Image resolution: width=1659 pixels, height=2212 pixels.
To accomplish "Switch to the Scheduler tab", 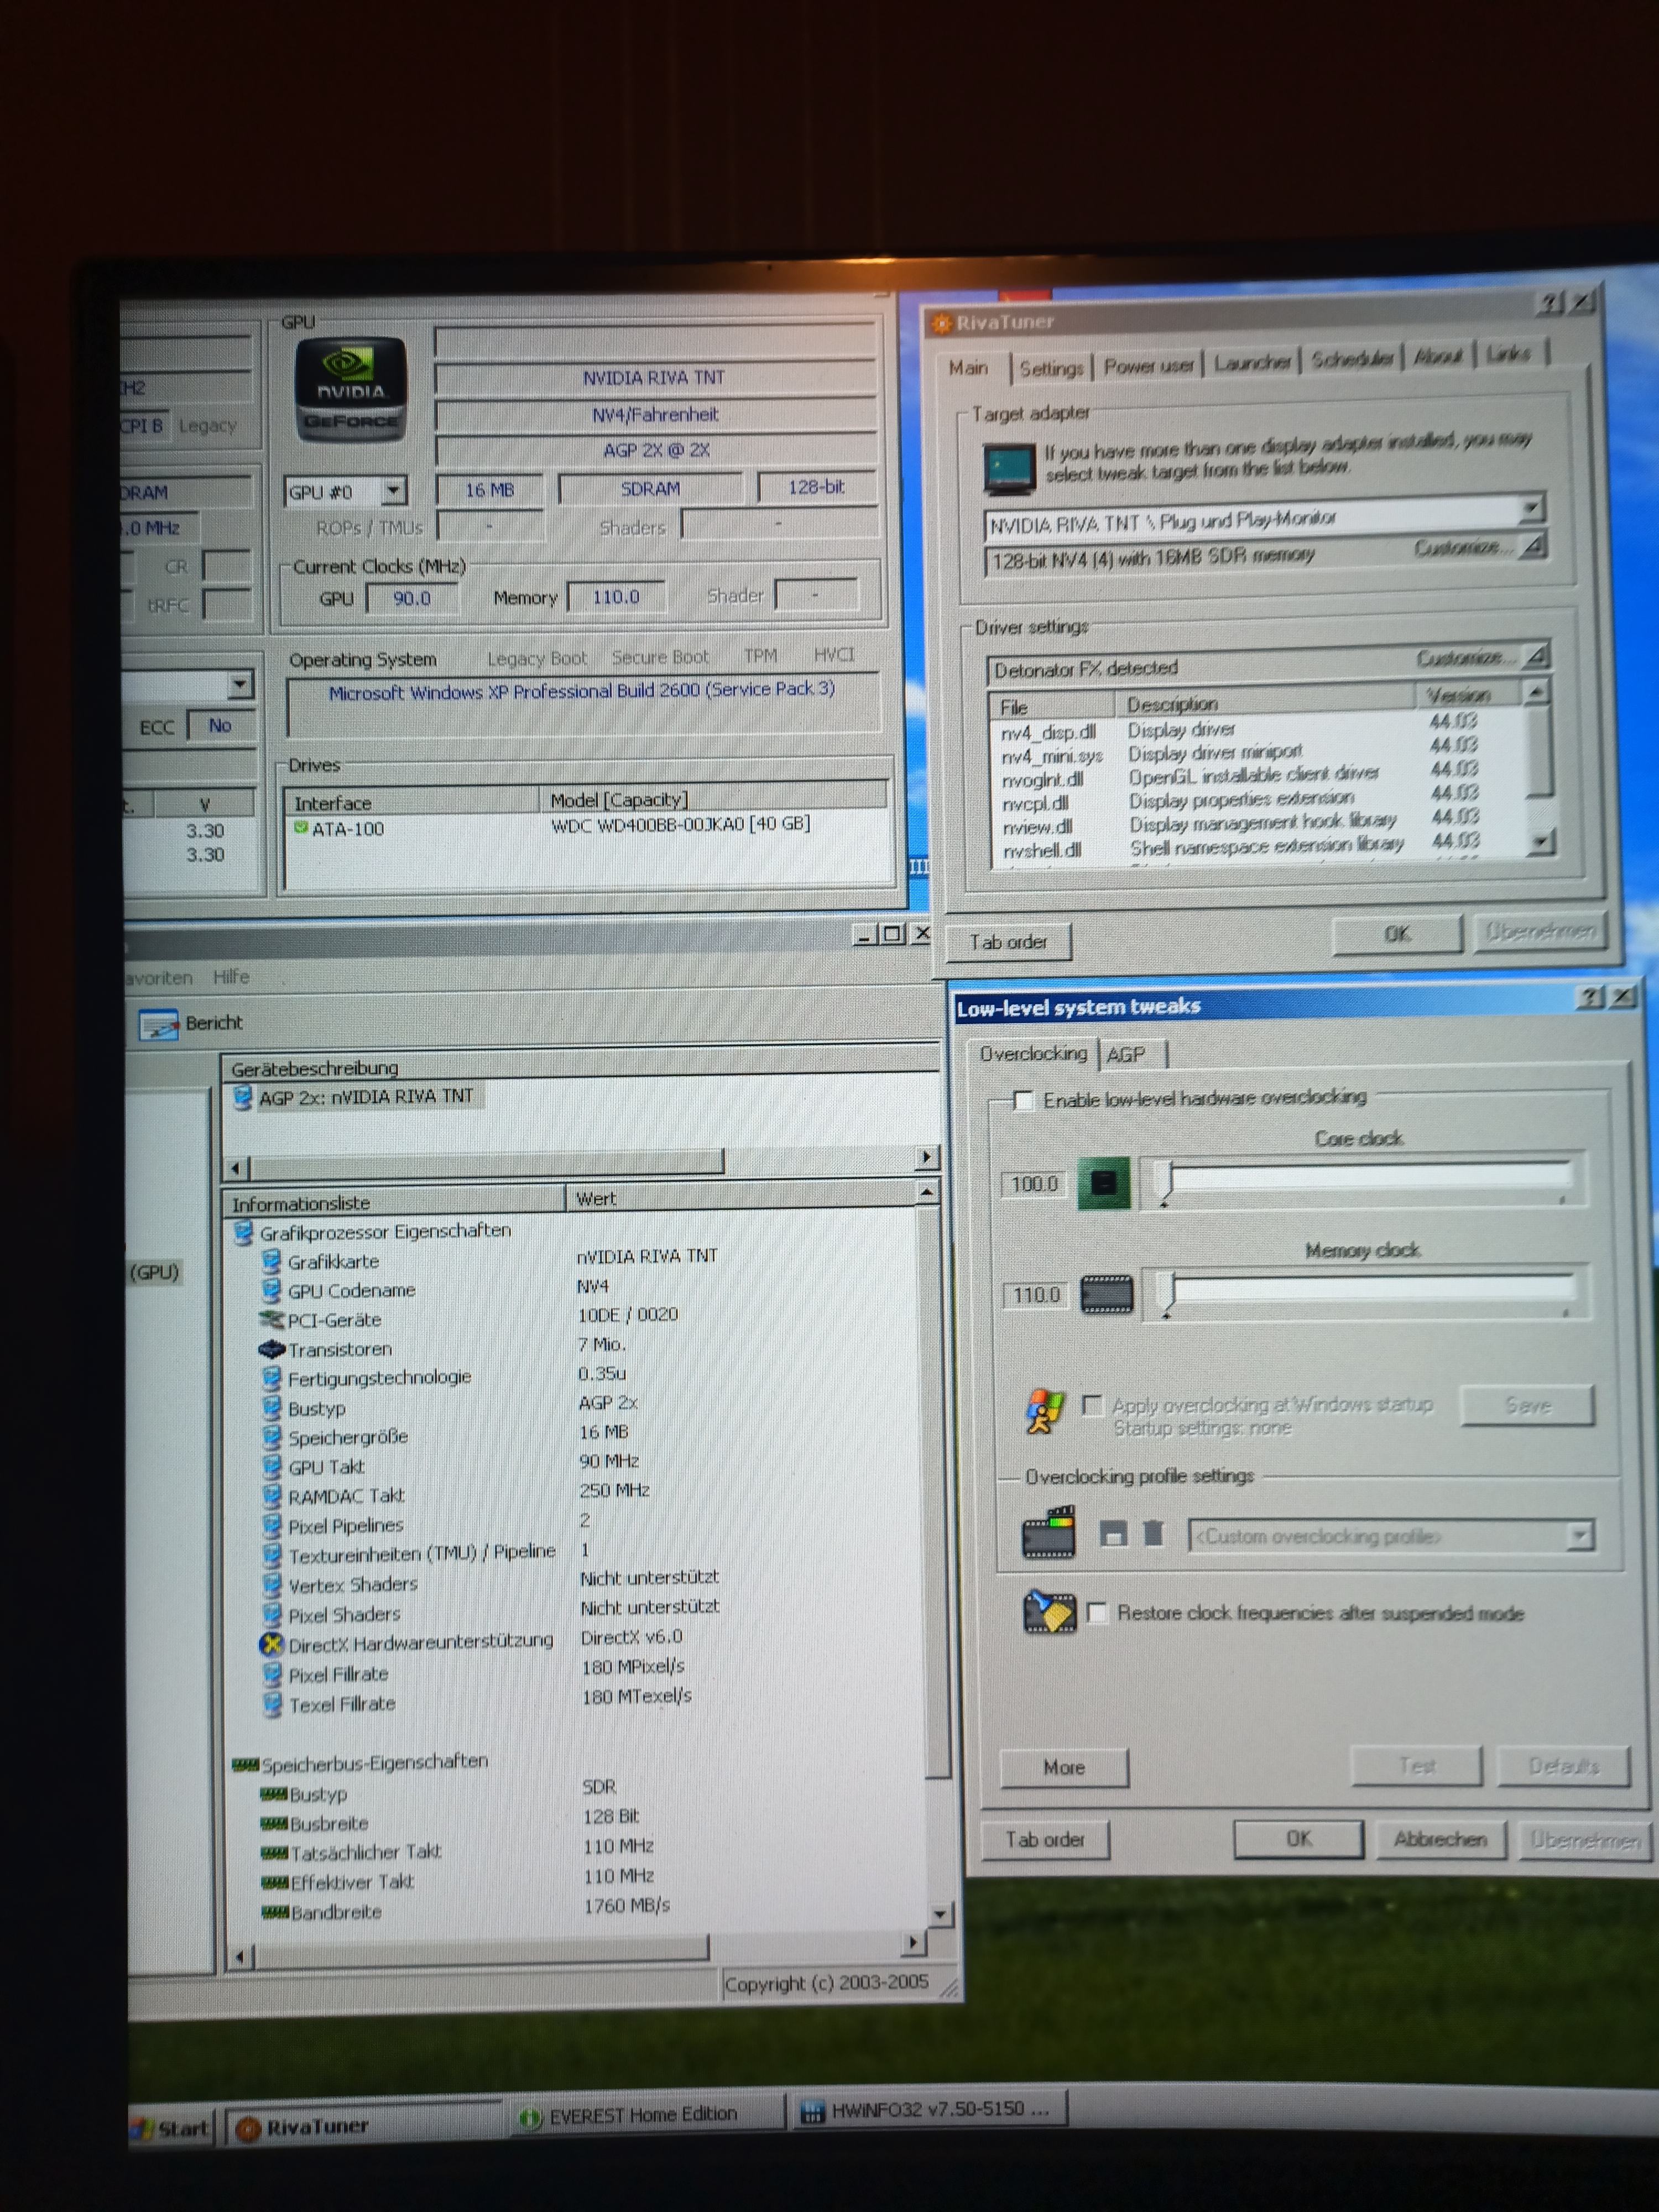I will [x=1352, y=359].
